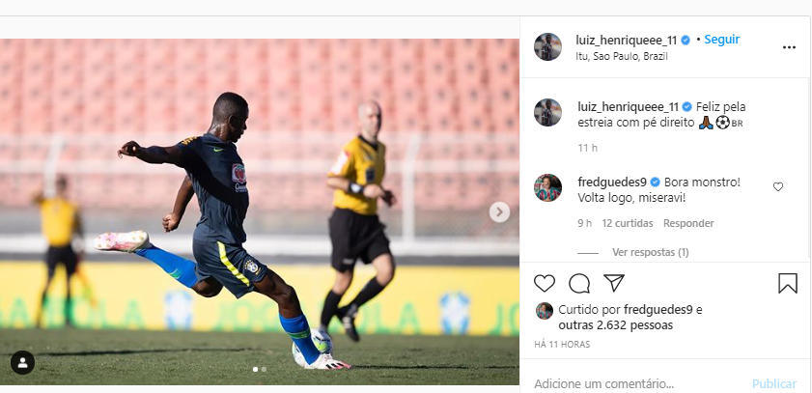Share post via paper plane icon
The width and height of the screenshot is (812, 393).
pos(614,283)
